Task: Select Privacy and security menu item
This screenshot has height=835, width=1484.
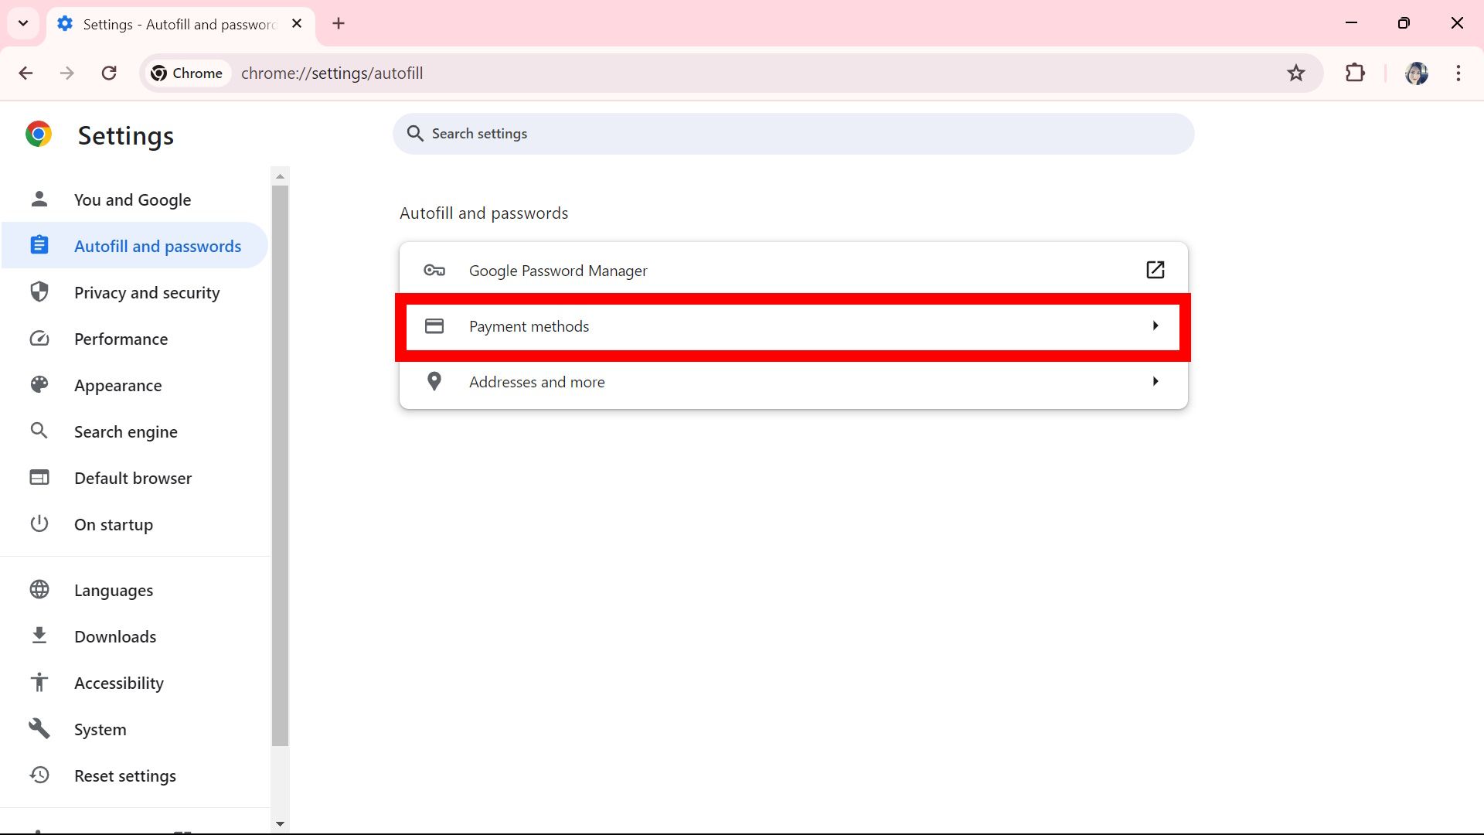Action: (147, 292)
